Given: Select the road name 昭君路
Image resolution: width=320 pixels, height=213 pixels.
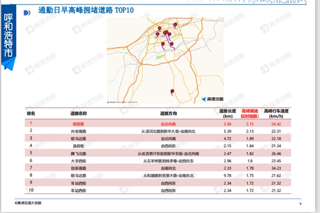Looking at the screenshot, I should click(x=79, y=124).
